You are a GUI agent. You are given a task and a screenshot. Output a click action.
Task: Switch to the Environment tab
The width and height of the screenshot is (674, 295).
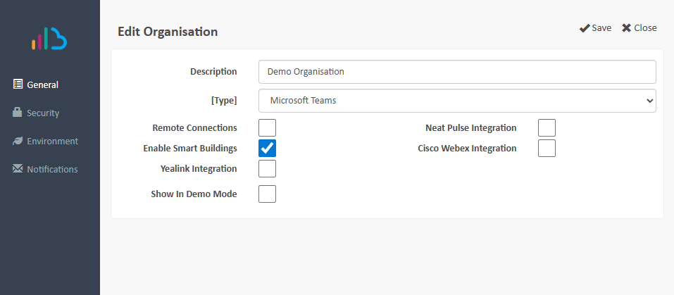[52, 141]
